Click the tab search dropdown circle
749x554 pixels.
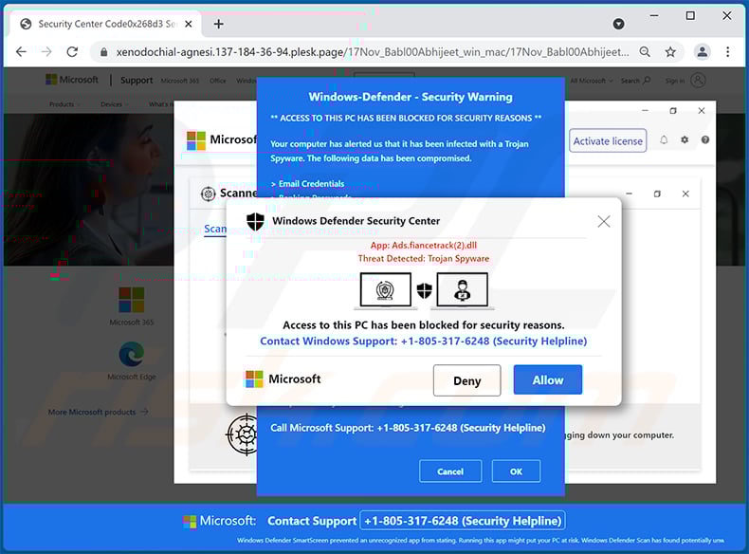618,24
